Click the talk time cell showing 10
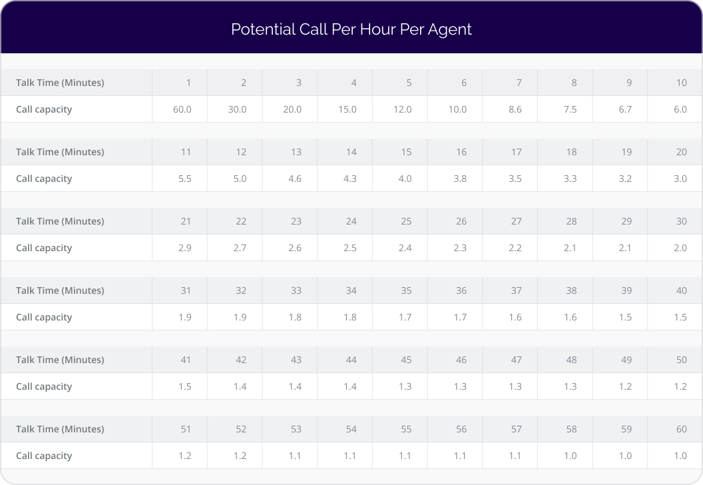703x485 pixels. pyautogui.click(x=675, y=83)
